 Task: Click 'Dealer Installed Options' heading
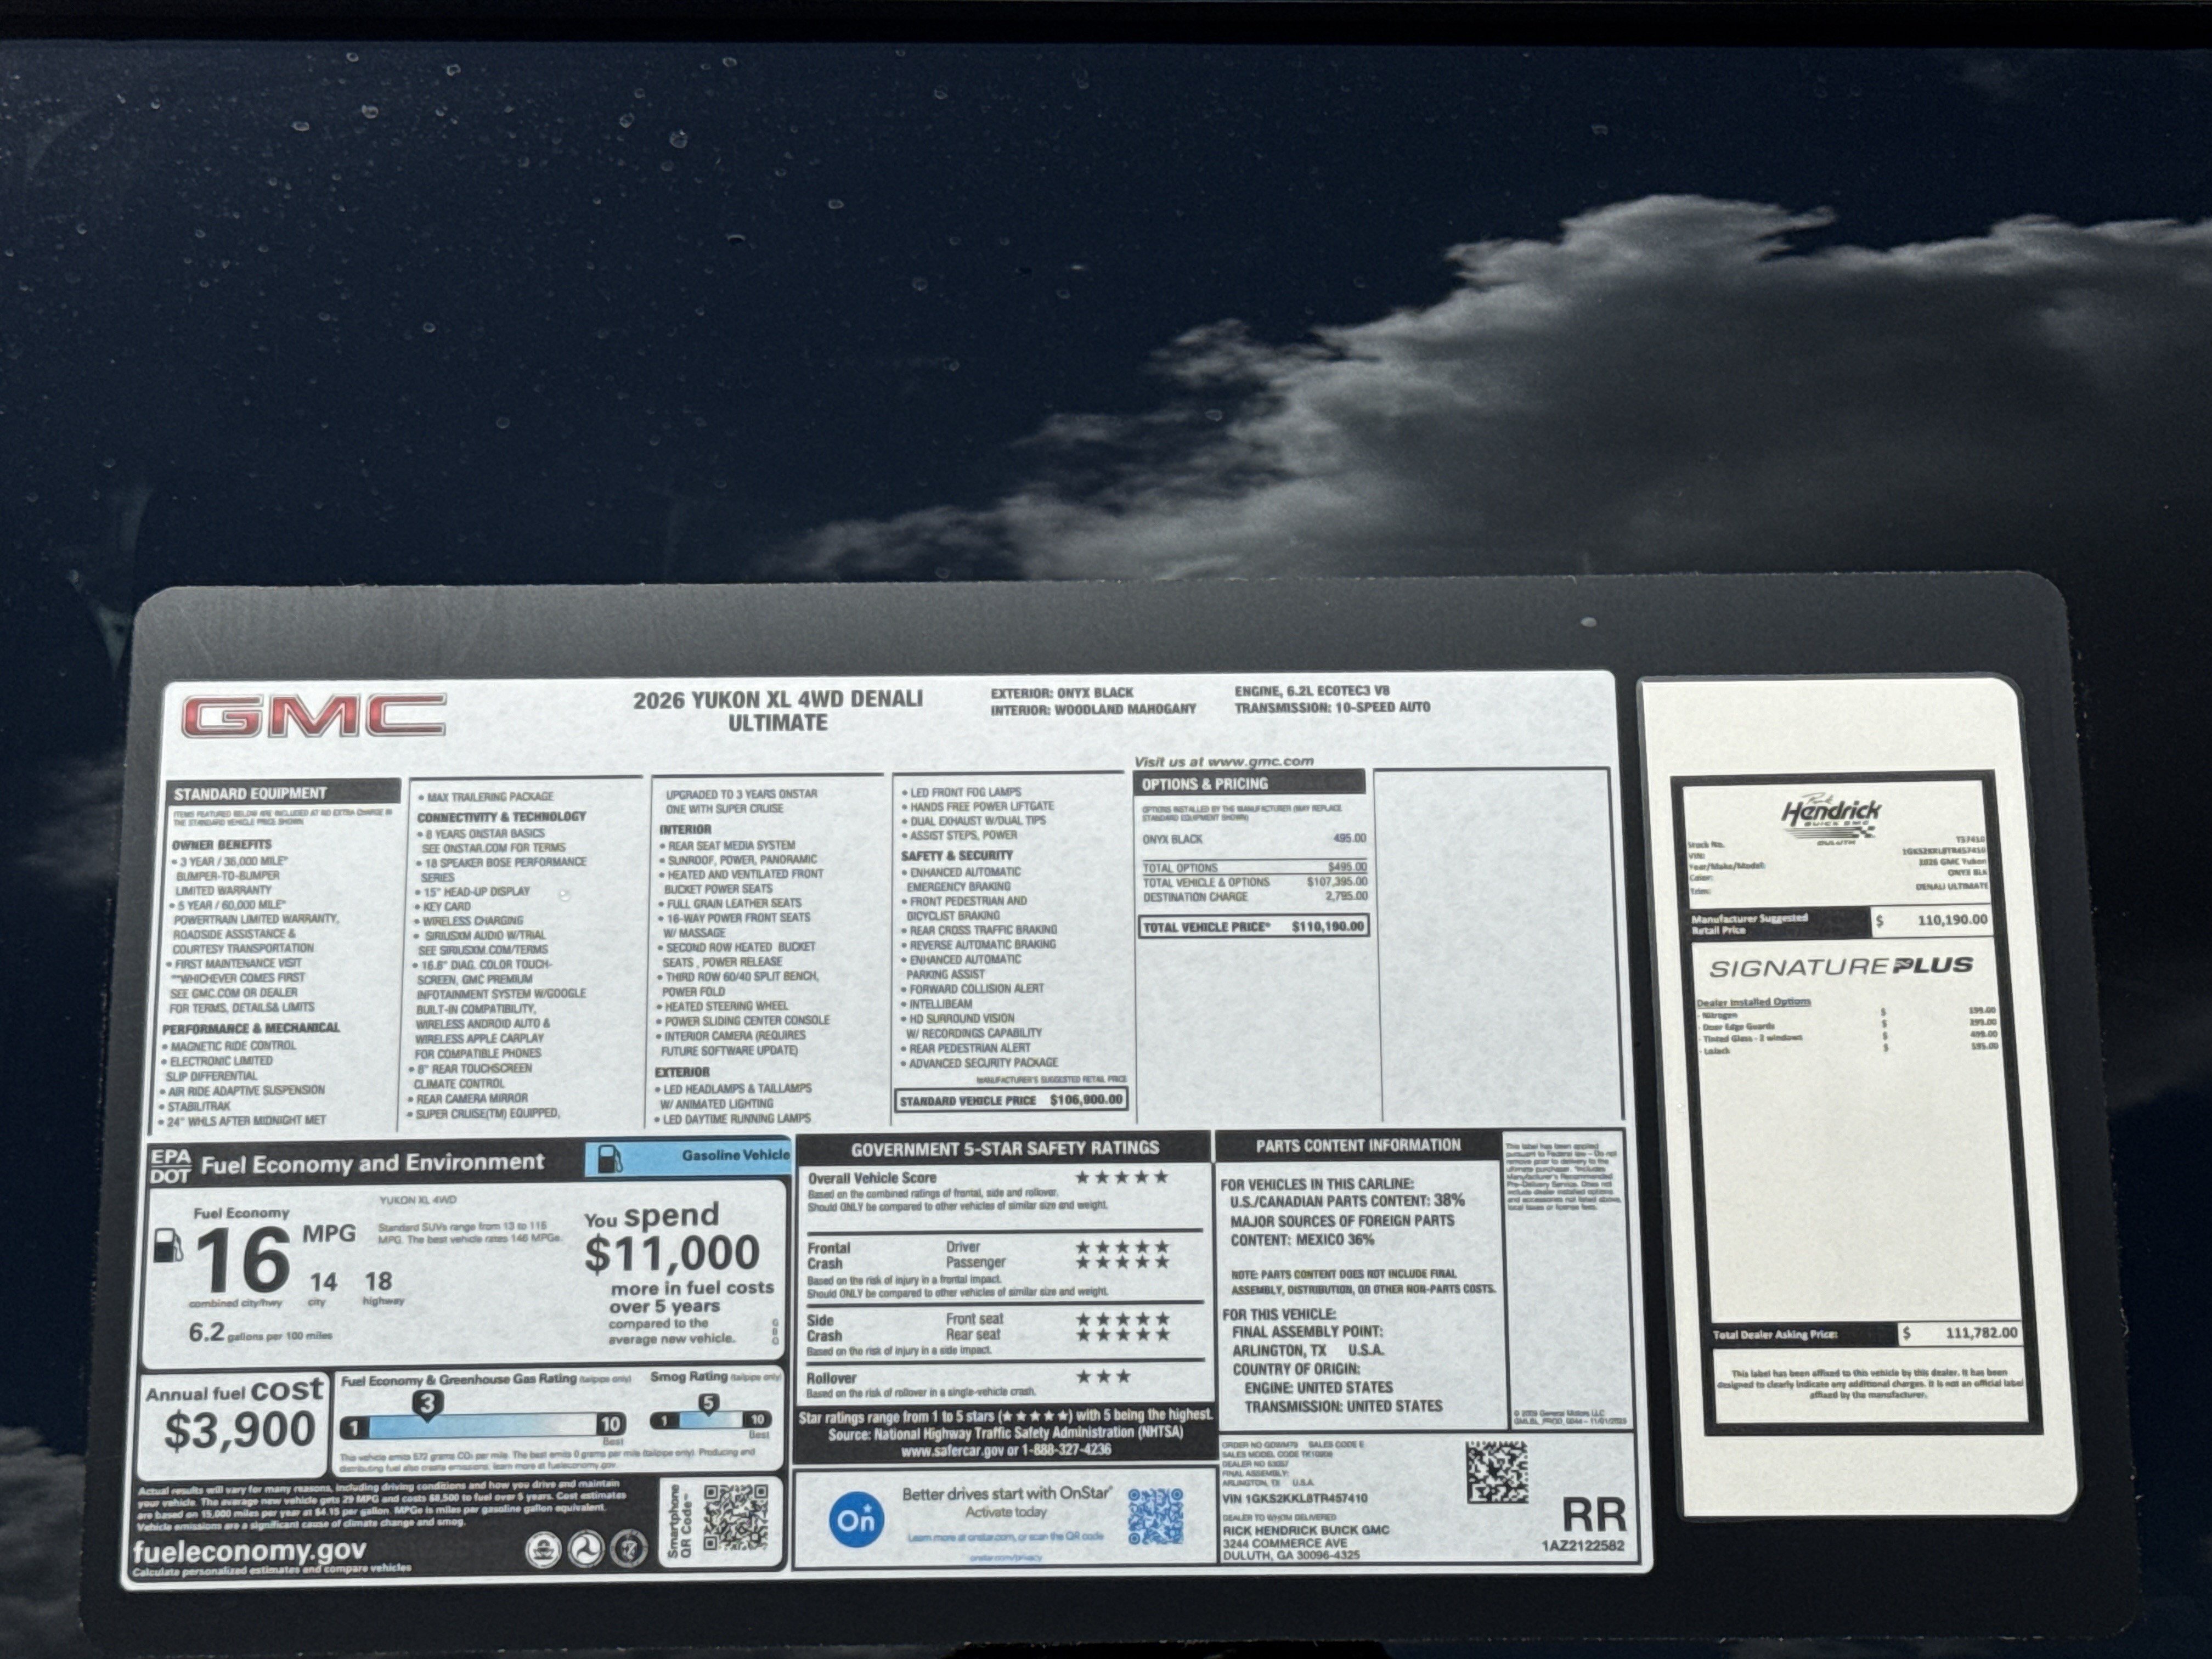click(1753, 1001)
